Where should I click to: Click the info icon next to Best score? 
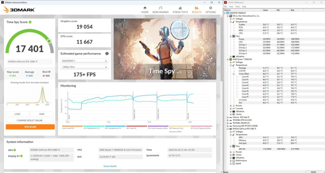(x=49, y=72)
